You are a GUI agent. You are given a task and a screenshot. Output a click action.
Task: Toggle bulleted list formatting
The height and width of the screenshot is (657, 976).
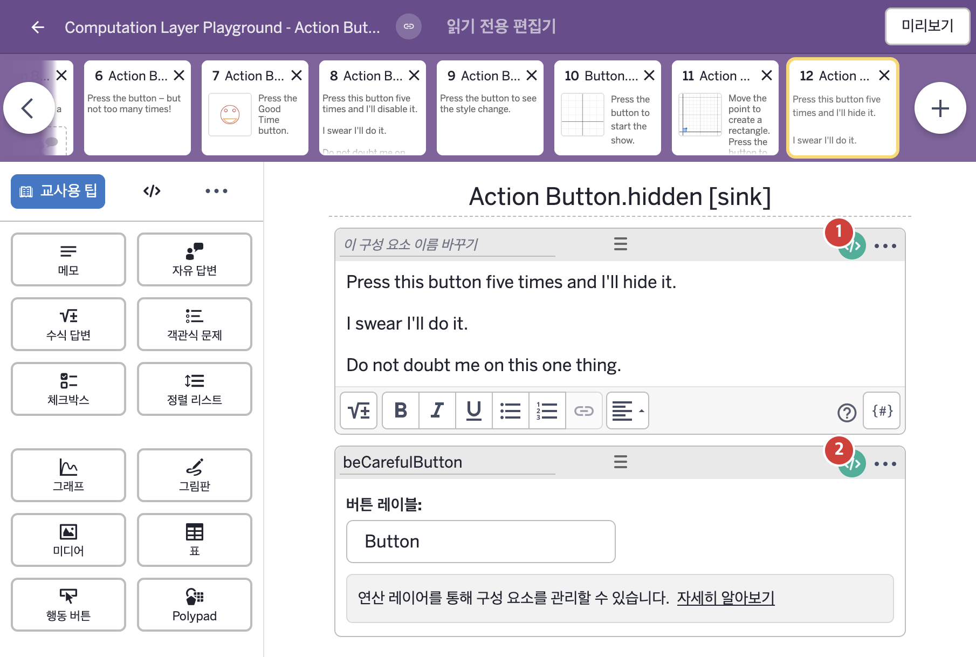tap(511, 410)
